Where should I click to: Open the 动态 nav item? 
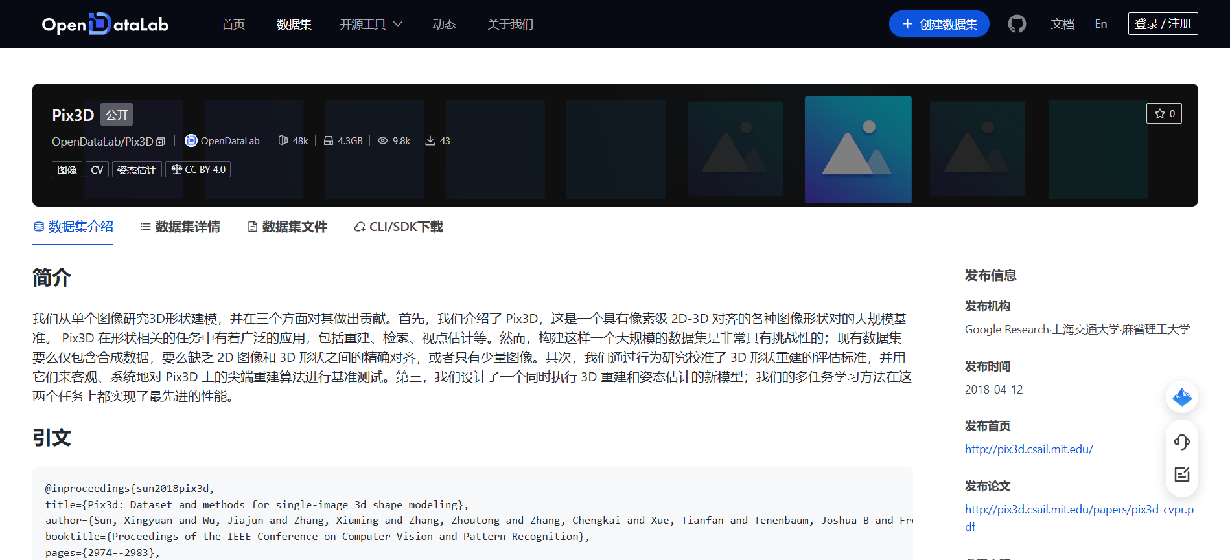[444, 24]
